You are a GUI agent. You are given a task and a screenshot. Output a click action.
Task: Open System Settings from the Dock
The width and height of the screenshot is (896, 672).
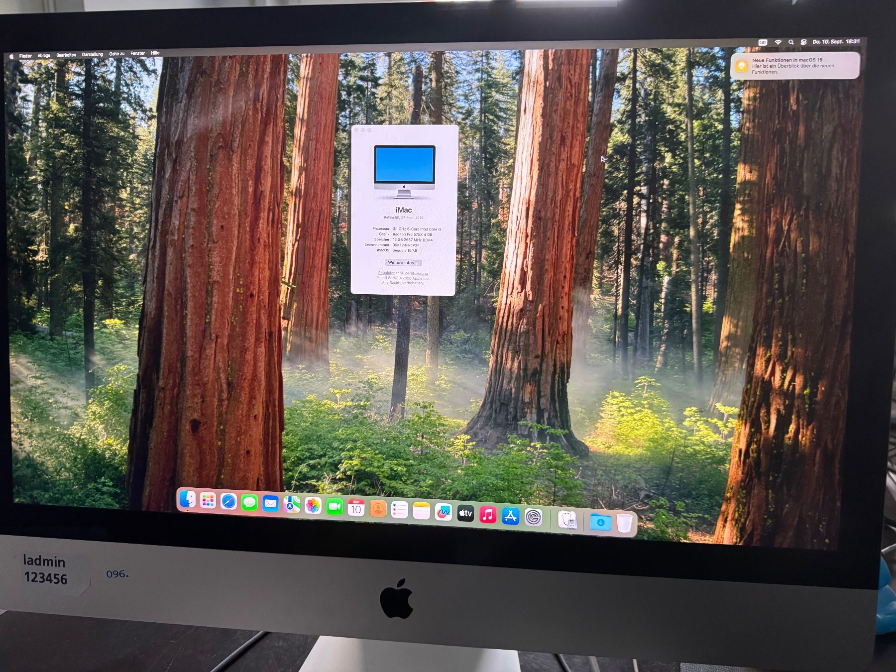[533, 518]
